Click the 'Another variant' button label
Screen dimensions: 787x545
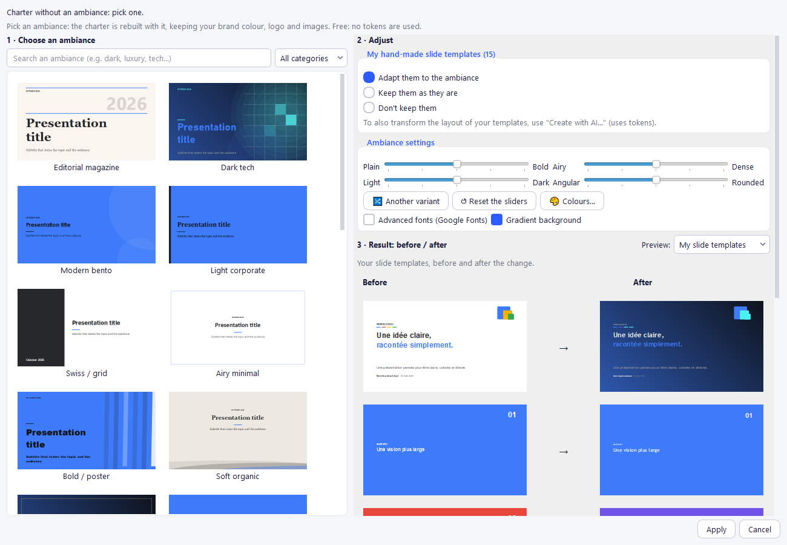tap(413, 201)
